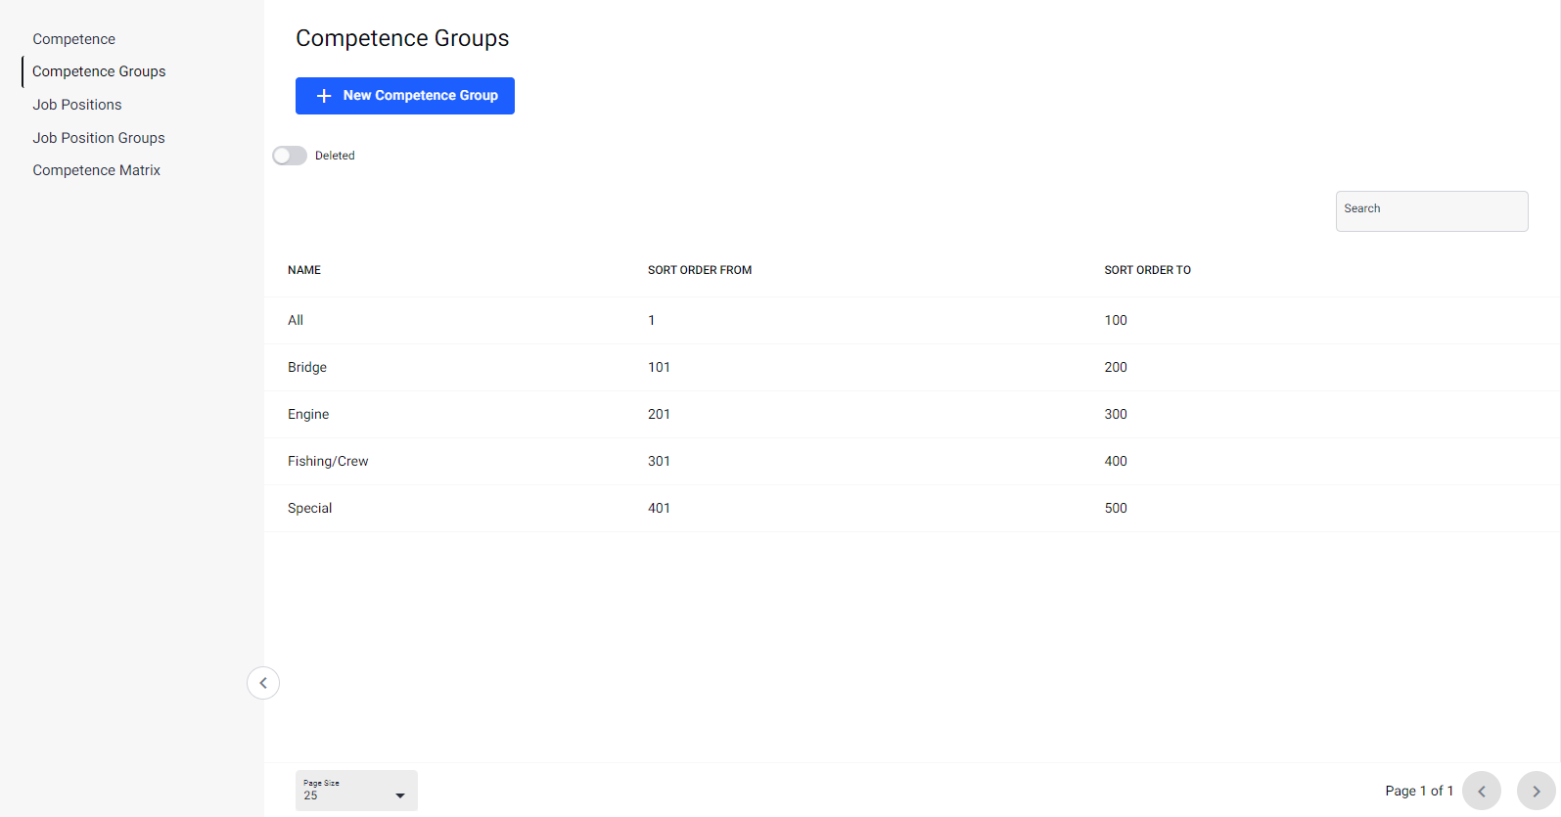Select the Engine group row

308,414
